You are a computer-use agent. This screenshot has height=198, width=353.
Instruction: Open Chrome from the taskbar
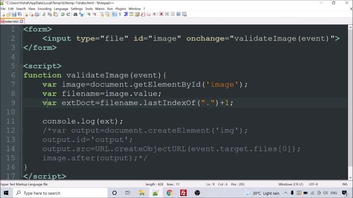pyautogui.click(x=169, y=193)
